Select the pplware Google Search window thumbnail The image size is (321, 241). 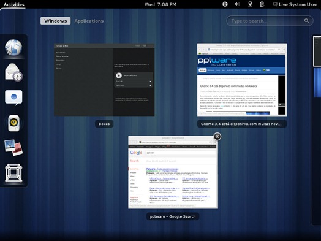coord(173,172)
